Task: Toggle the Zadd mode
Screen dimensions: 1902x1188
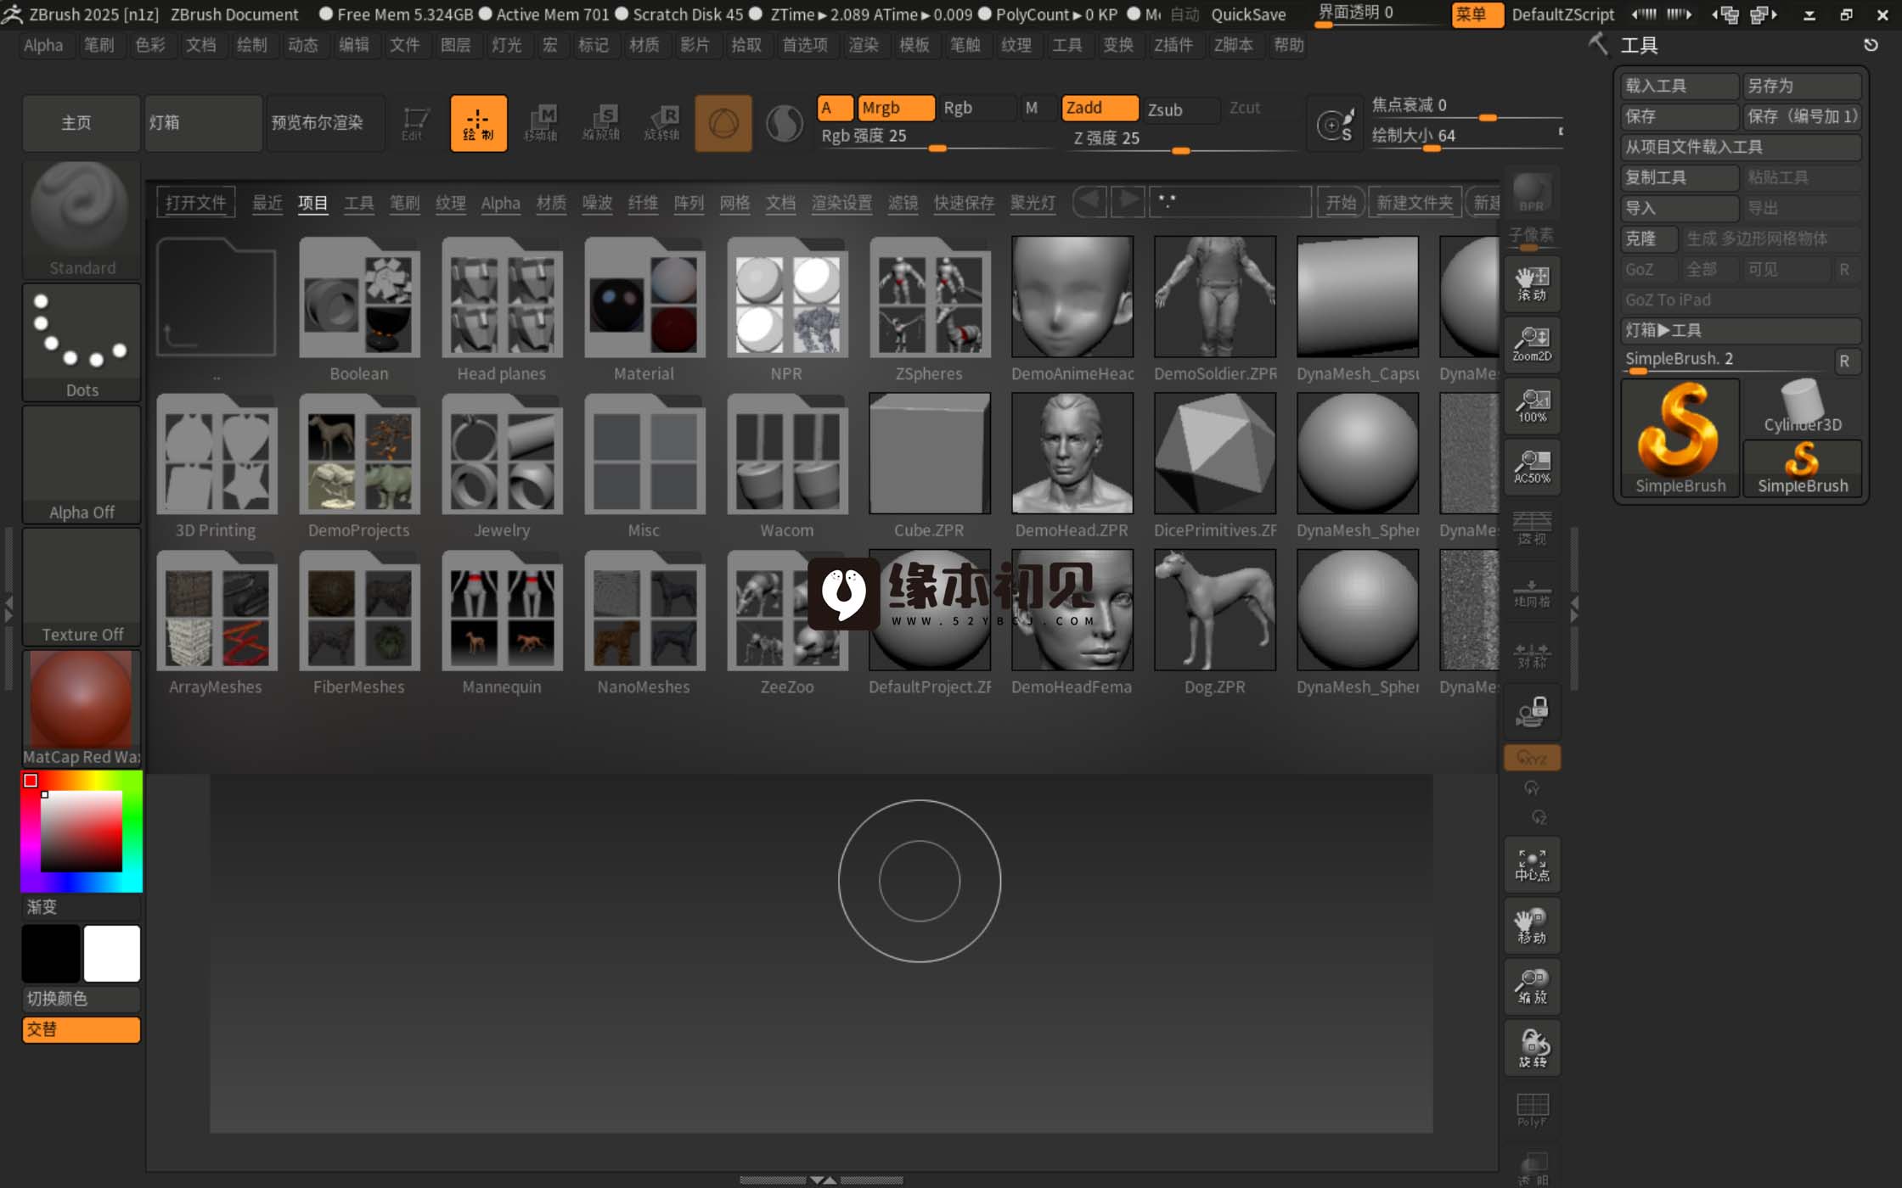Action: pos(1100,108)
